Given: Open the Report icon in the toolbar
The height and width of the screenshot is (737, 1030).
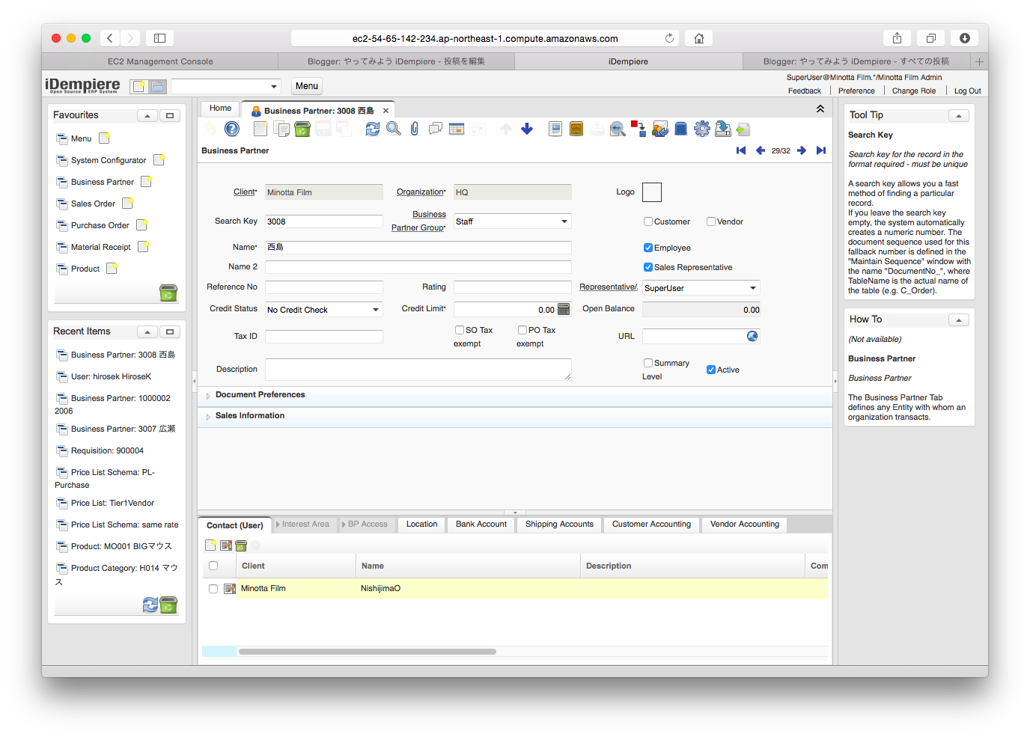Looking at the screenshot, I should [x=555, y=129].
